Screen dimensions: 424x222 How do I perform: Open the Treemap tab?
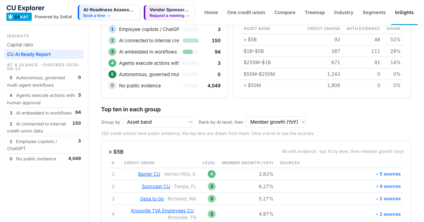point(315,12)
